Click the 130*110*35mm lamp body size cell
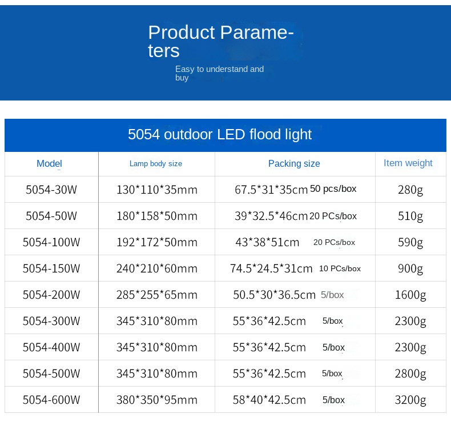The width and height of the screenshot is (451, 426). (x=156, y=190)
